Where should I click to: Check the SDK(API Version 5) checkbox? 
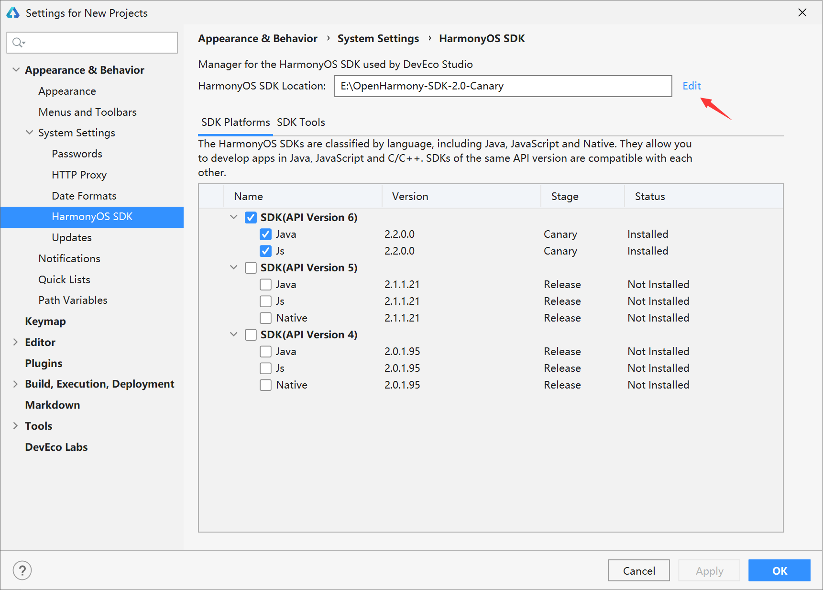point(251,268)
